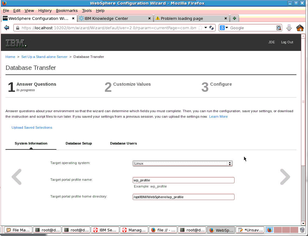Viewport: 308px width, 236px height.
Task: Open Set Up a Stand-alone Server breadcrumb
Action: tap(44, 57)
